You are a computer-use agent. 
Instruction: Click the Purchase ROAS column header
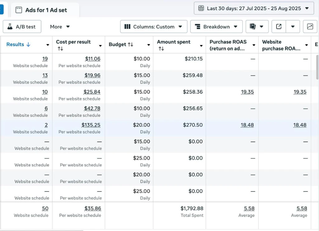click(228, 45)
